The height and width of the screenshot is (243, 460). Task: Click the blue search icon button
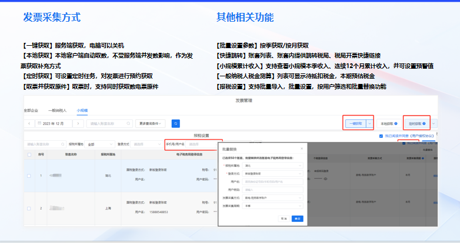tap(175, 123)
